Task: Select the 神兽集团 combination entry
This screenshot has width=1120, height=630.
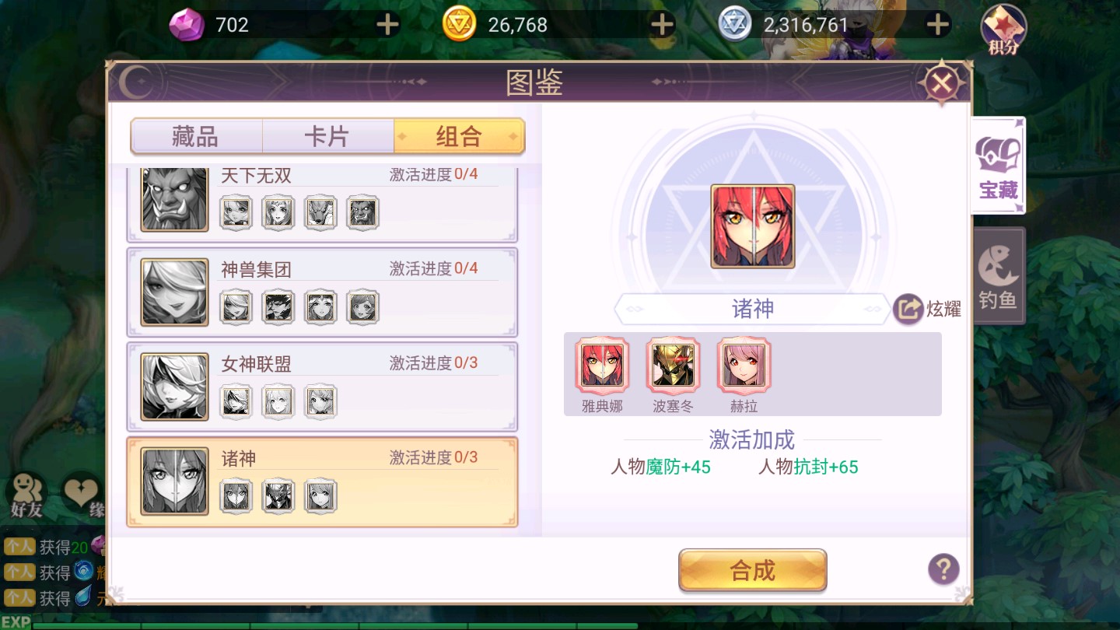Action: [x=322, y=292]
